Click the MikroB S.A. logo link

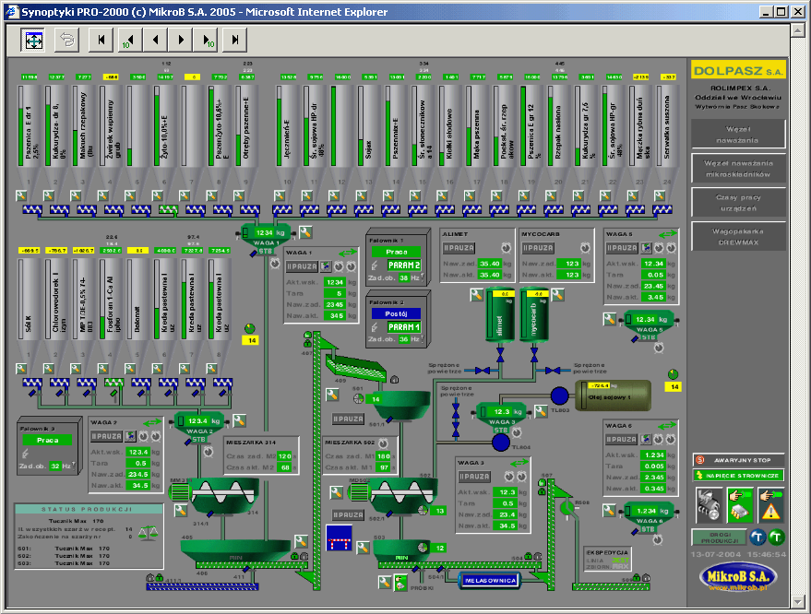click(x=738, y=577)
